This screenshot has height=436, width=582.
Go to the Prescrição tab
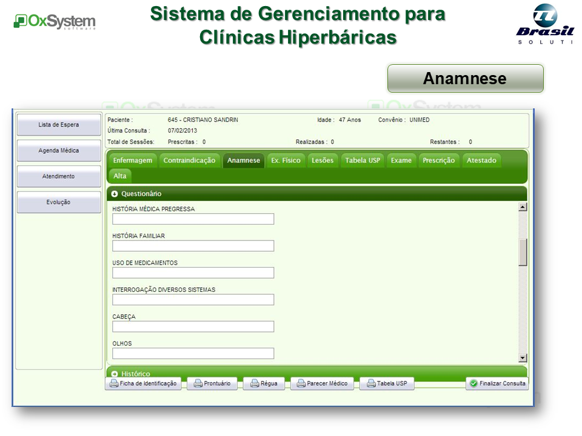[x=438, y=160]
